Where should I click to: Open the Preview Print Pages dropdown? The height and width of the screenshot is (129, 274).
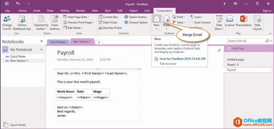pos(79,22)
